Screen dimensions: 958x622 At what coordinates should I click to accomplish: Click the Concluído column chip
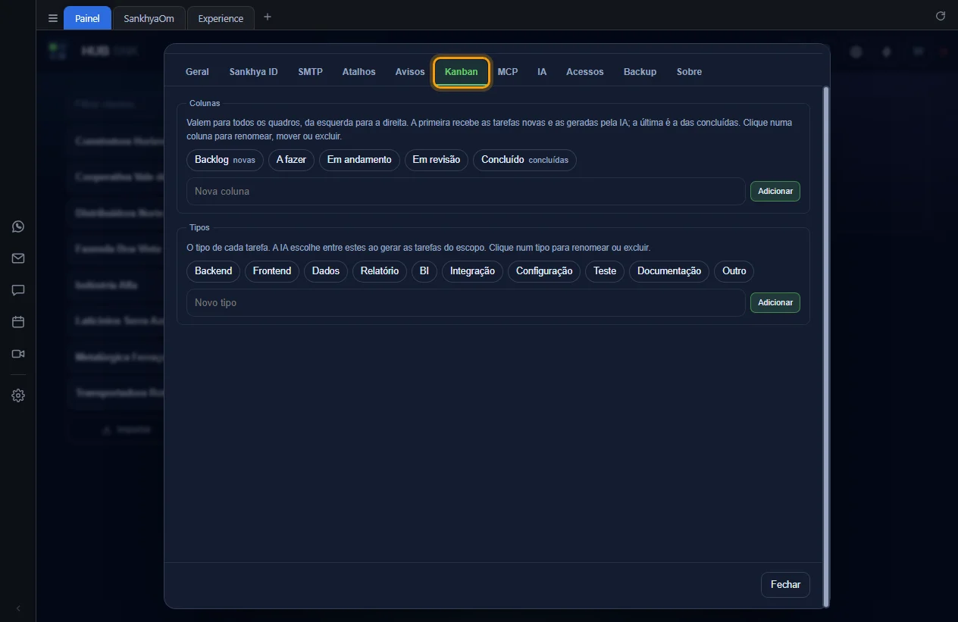525,160
